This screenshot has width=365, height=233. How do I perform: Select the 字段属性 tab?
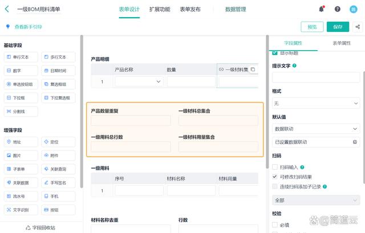point(293,43)
